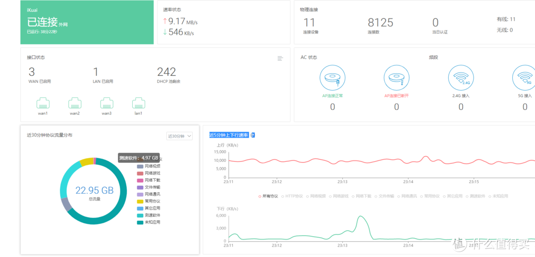Screen dimensions: 535x257
Task: Enable the 网络视频 series in chart legend
Action: 317,196
